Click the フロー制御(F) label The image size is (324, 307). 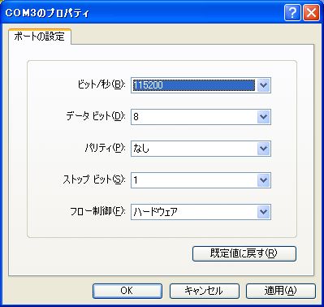[97, 211]
